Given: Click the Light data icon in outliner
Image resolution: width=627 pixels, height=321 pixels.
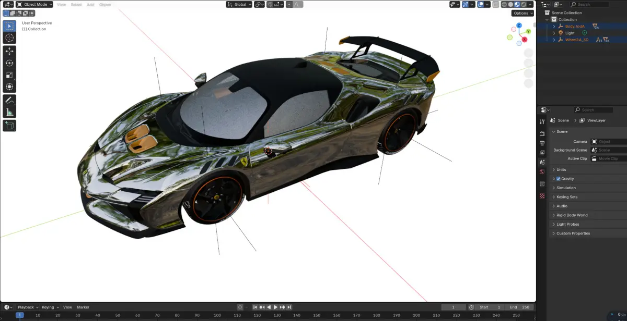Looking at the screenshot, I should (x=585, y=33).
